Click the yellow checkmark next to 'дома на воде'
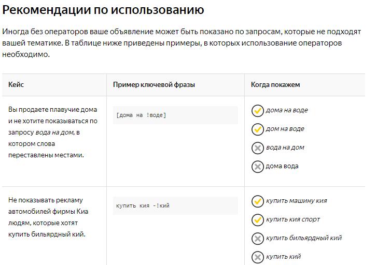377x265 pixels. point(258,111)
